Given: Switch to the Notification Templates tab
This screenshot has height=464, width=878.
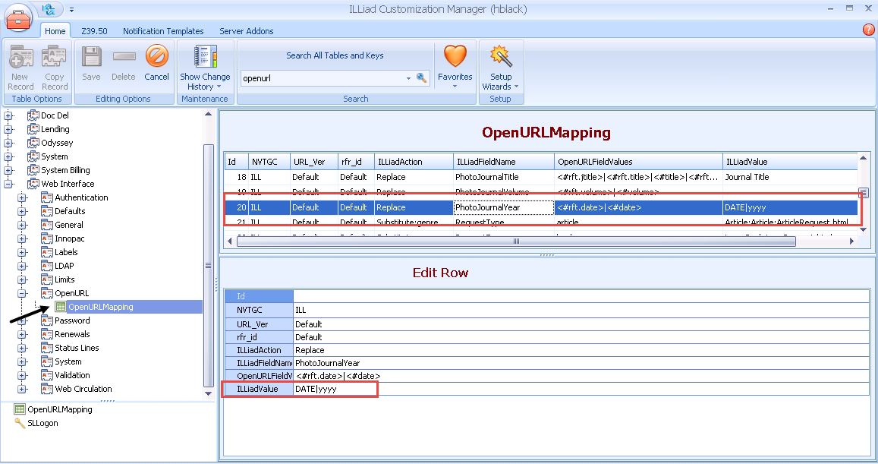Looking at the screenshot, I should pos(163,31).
